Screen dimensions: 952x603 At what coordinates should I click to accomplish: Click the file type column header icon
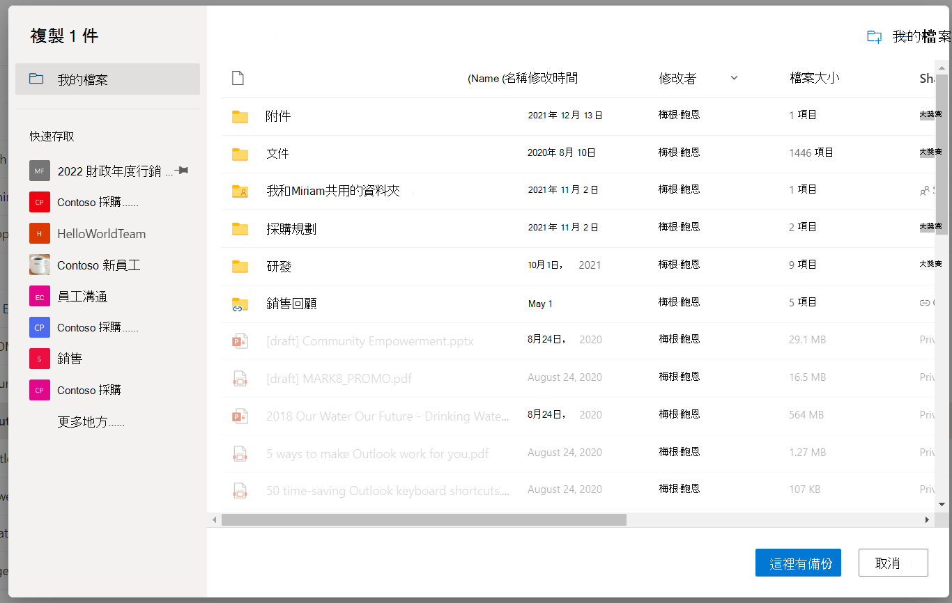point(238,78)
